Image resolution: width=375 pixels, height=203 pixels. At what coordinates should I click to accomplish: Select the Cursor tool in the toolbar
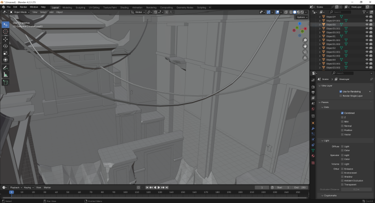click(5, 31)
